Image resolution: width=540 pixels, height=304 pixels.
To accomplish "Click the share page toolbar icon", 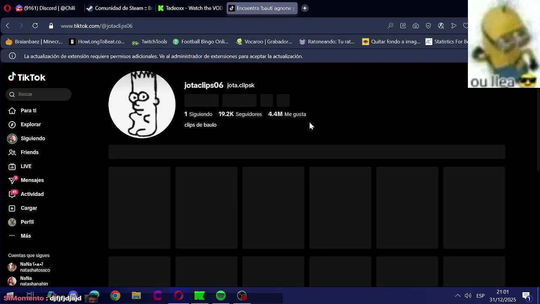I will point(403,26).
